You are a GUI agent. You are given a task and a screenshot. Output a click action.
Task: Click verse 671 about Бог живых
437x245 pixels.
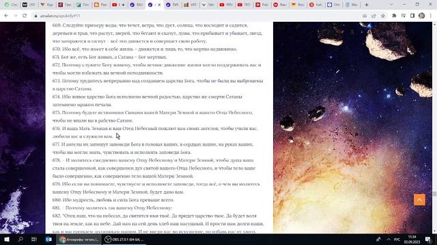[x=110, y=57]
